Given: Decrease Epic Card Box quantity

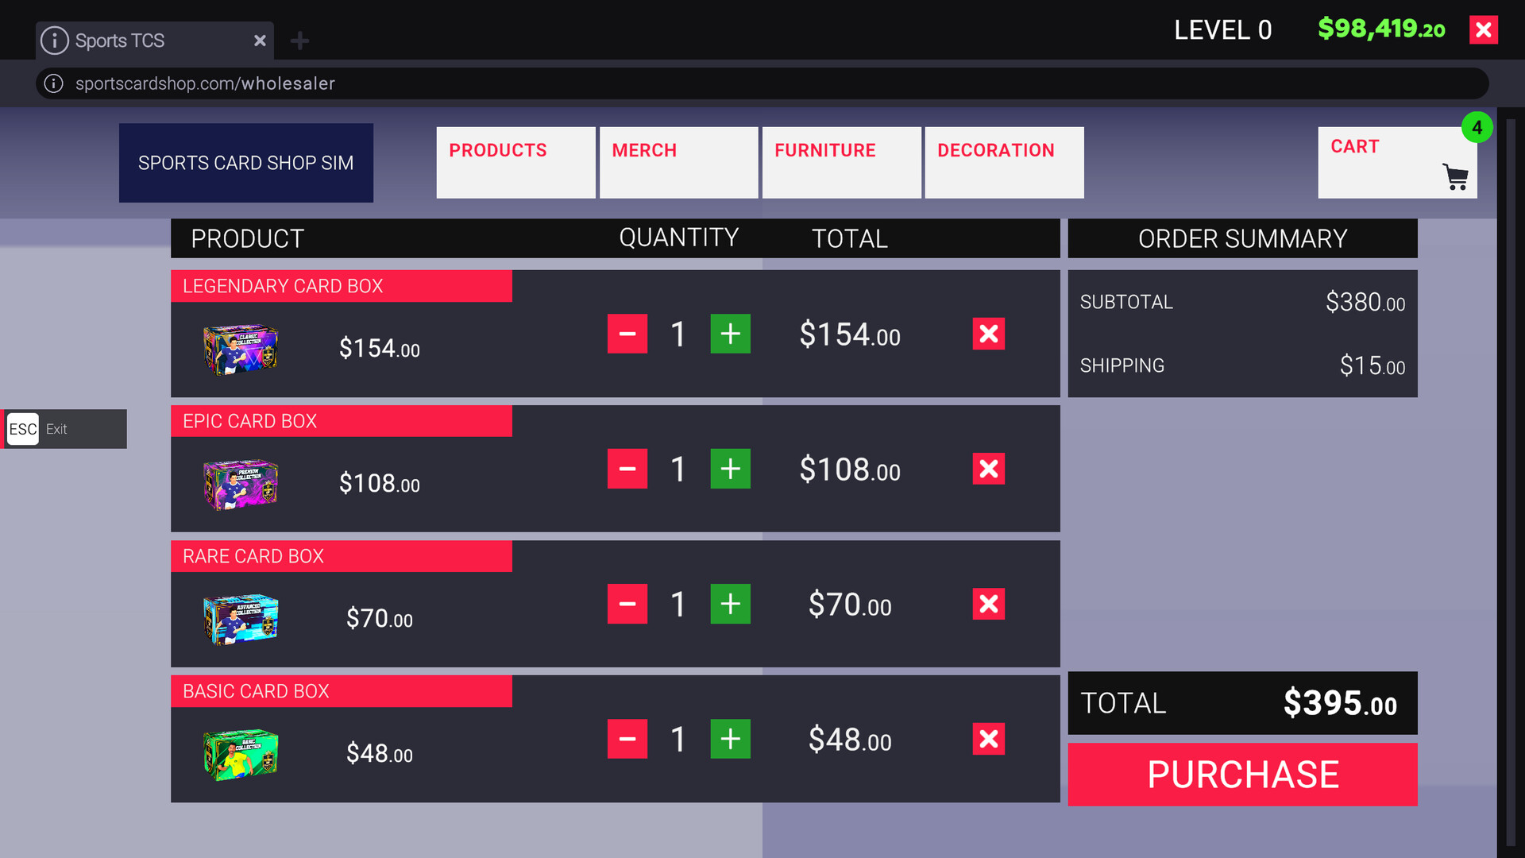Looking at the screenshot, I should 627,469.
